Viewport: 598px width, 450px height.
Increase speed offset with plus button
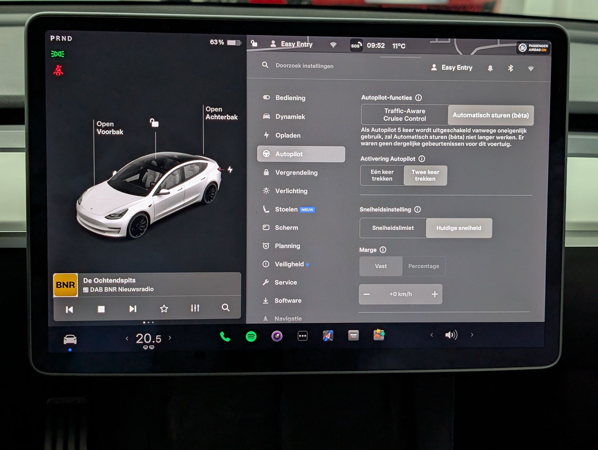[434, 294]
